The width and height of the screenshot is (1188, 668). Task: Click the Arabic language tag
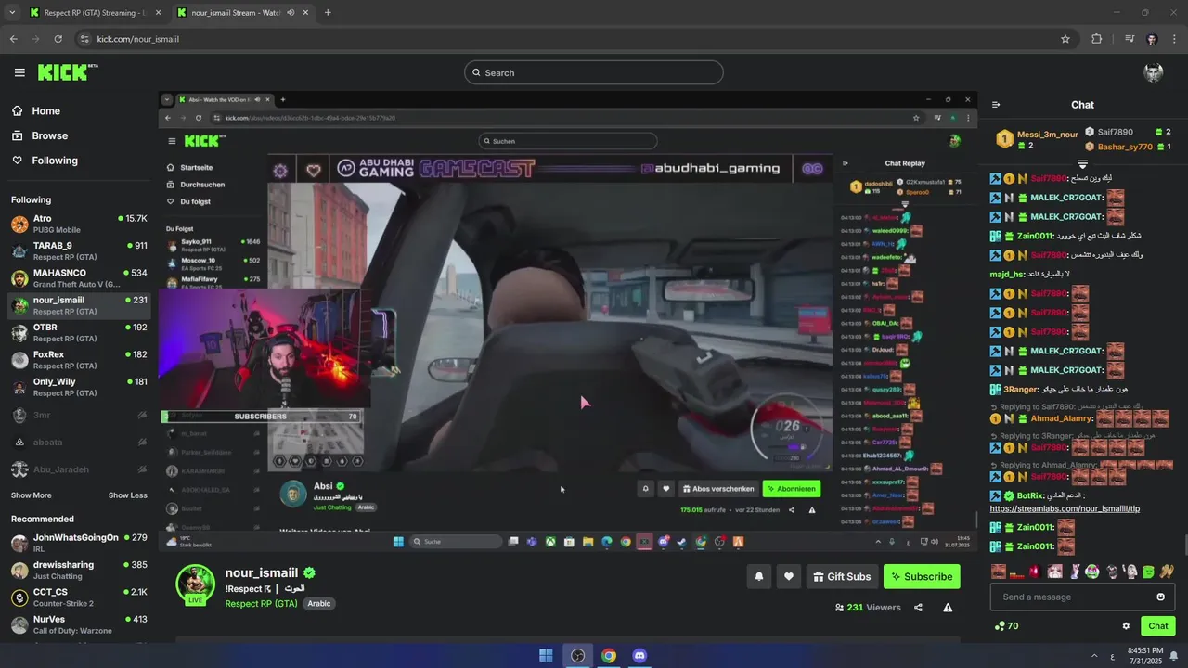319,604
